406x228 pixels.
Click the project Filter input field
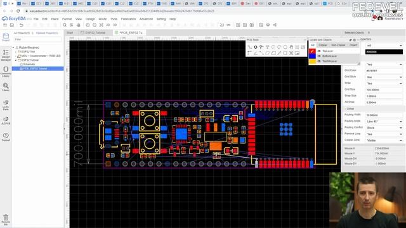[37, 39]
